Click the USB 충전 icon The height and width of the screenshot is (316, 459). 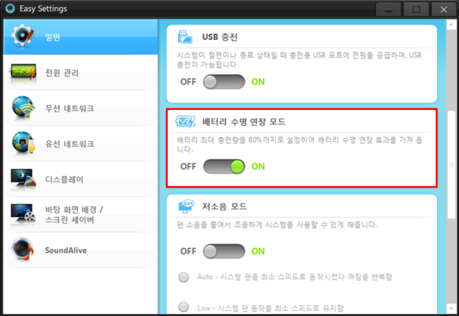pyautogui.click(x=185, y=37)
